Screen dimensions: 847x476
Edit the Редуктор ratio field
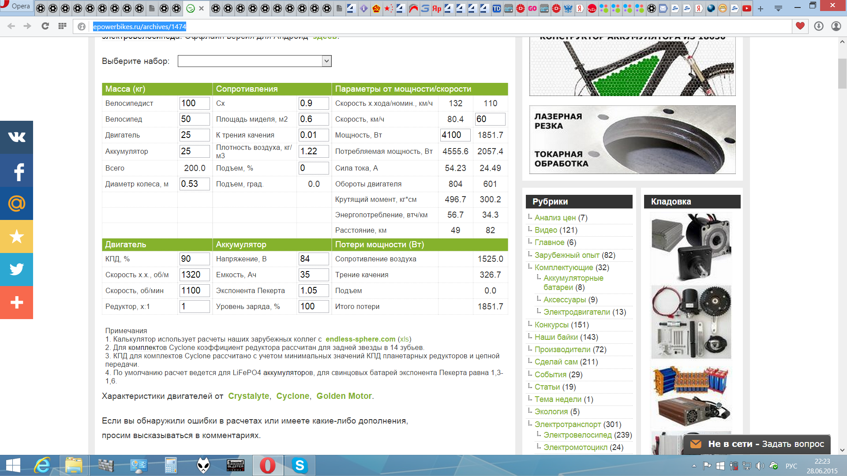point(195,306)
